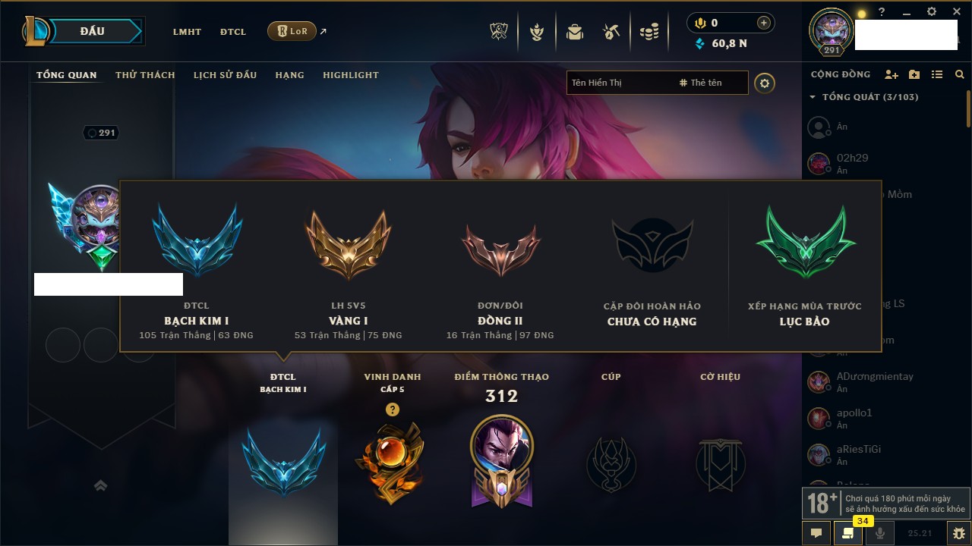Screen dimensions: 972x546
Task: Open the missions icon with 34 badge
Action: coord(847,533)
